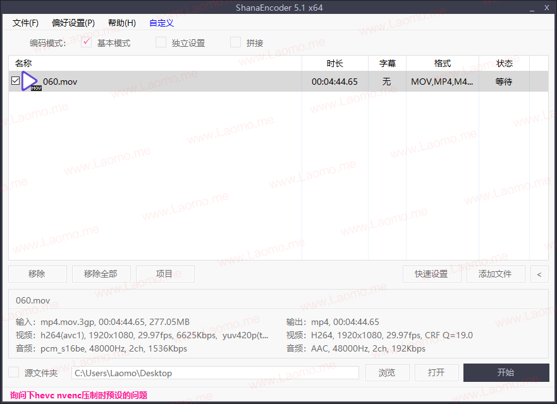Click the 添加文件 button
Viewport: 557px width, 404px height.
click(x=496, y=274)
